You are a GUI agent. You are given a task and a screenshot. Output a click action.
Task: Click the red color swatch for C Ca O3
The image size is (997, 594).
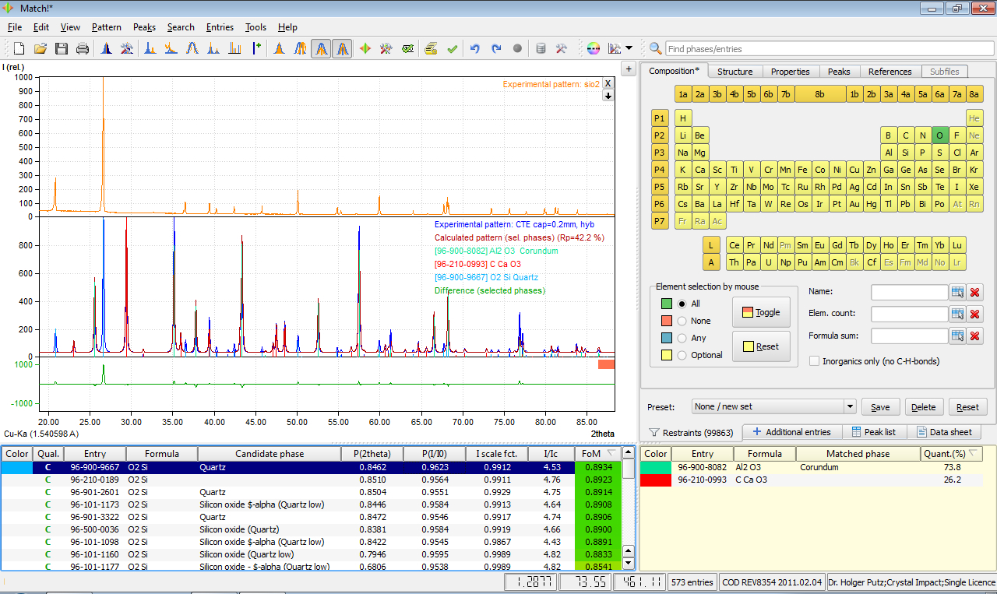656,480
